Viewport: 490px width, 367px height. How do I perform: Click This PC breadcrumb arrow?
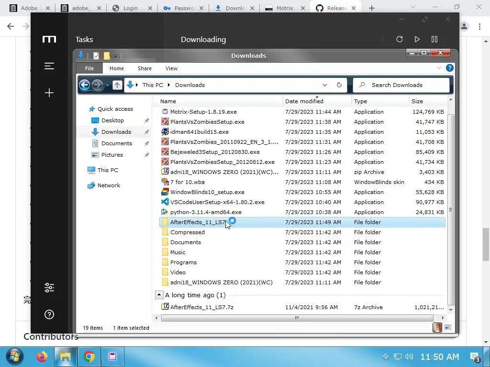pyautogui.click(x=169, y=85)
